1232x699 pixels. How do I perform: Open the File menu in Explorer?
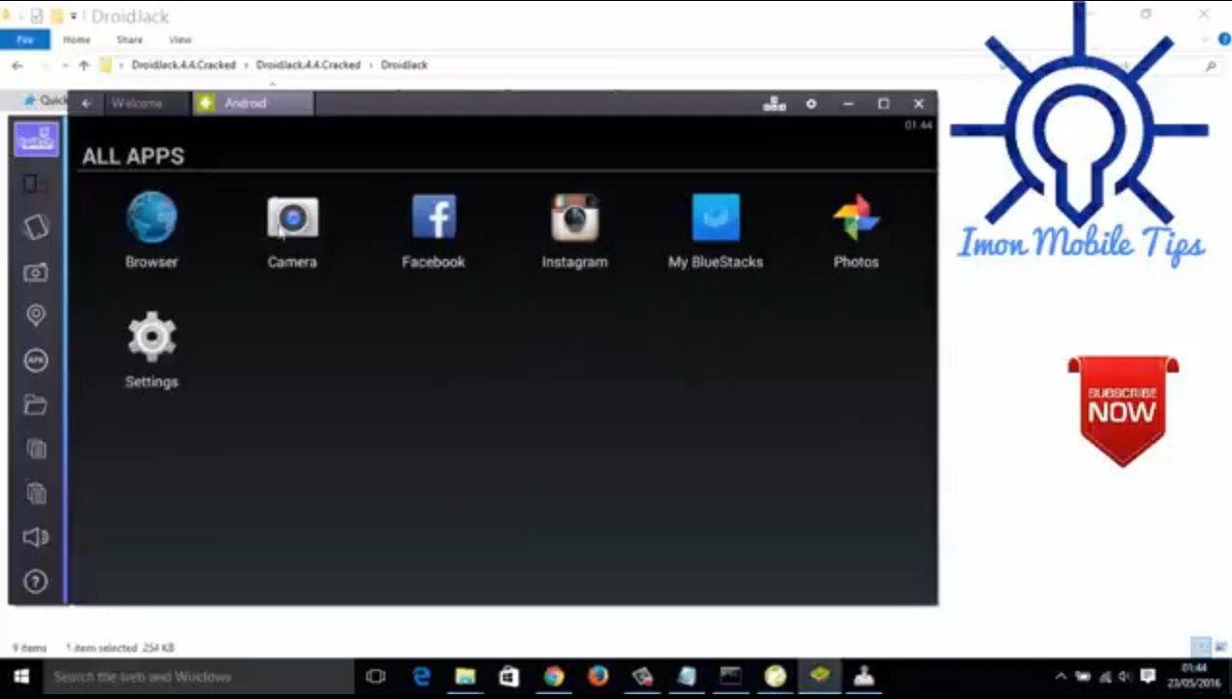pyautogui.click(x=25, y=39)
